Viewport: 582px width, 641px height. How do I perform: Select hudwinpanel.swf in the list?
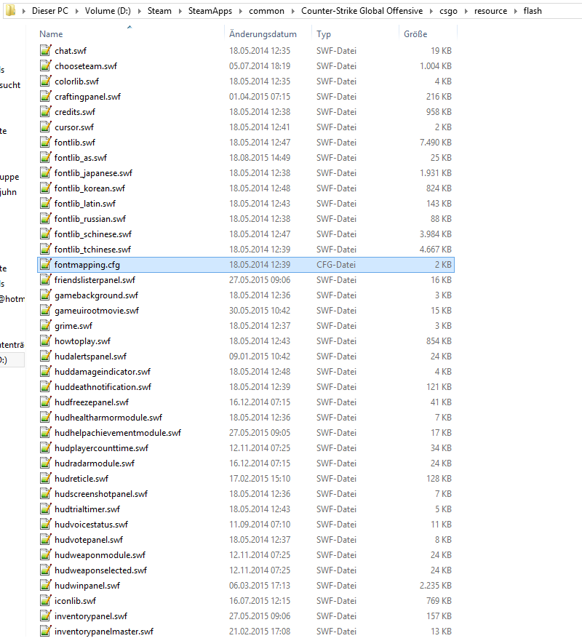(x=87, y=586)
